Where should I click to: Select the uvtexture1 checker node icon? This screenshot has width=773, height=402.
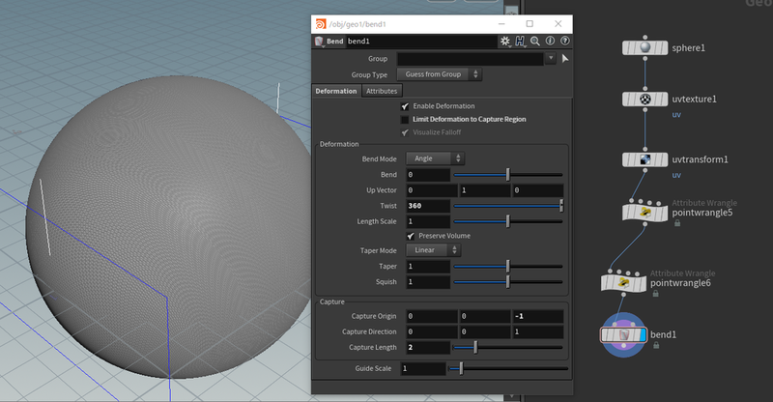tap(644, 100)
